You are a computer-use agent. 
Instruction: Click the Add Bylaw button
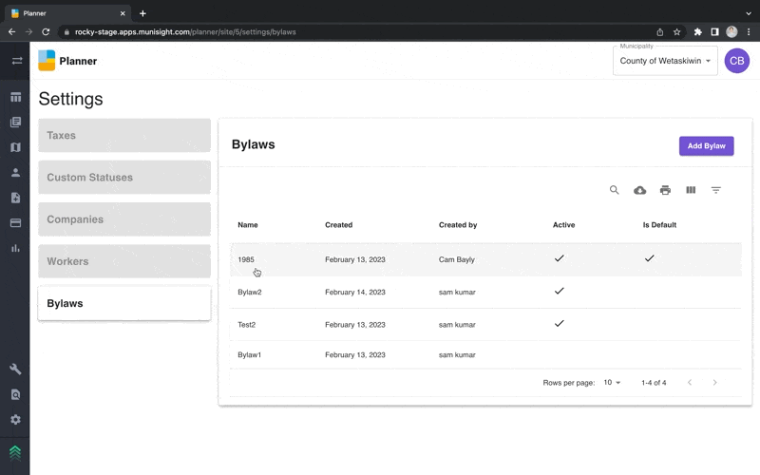click(706, 146)
